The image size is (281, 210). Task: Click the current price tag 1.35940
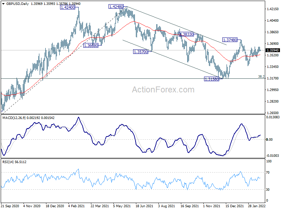(273, 50)
